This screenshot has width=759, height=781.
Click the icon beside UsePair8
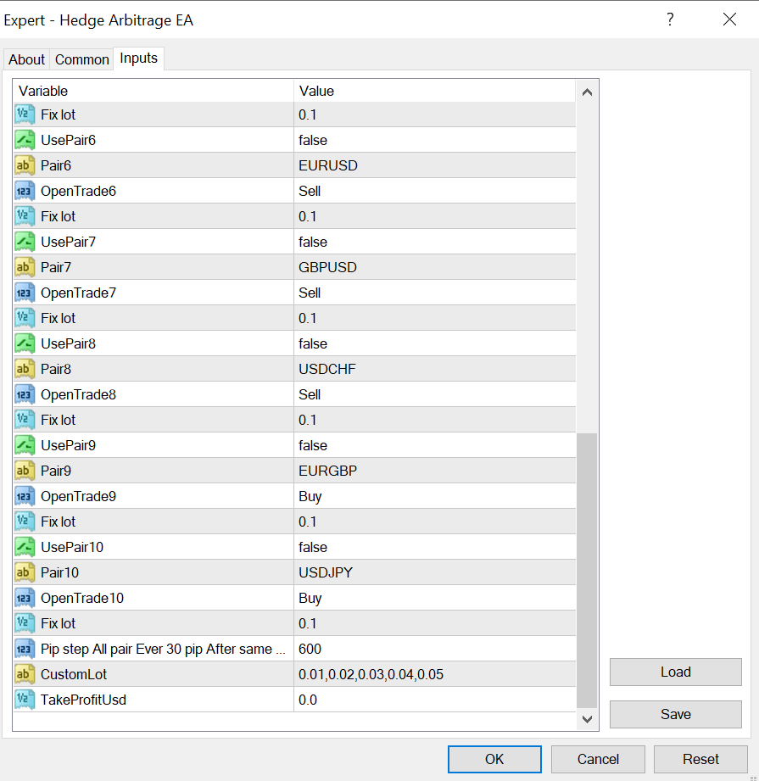pyautogui.click(x=25, y=343)
